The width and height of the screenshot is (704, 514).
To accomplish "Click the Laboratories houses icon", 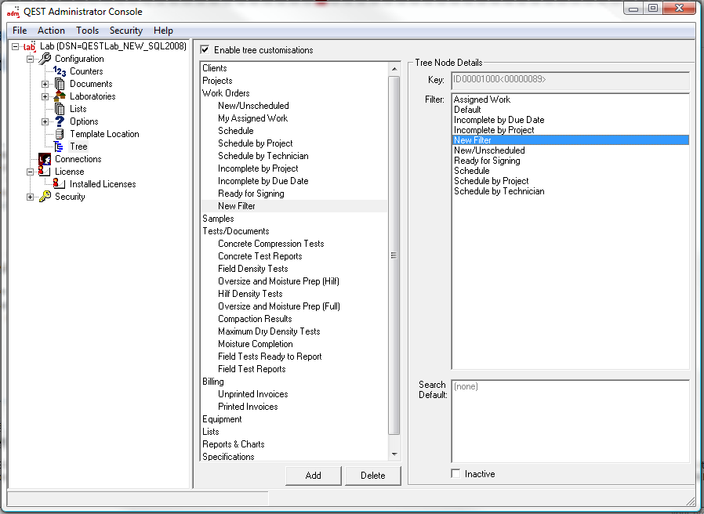I will tap(60, 96).
